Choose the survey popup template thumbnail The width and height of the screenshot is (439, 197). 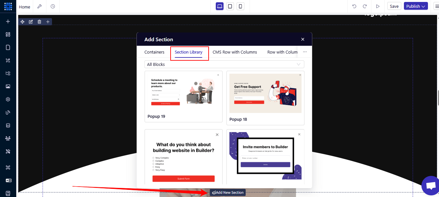click(x=184, y=157)
